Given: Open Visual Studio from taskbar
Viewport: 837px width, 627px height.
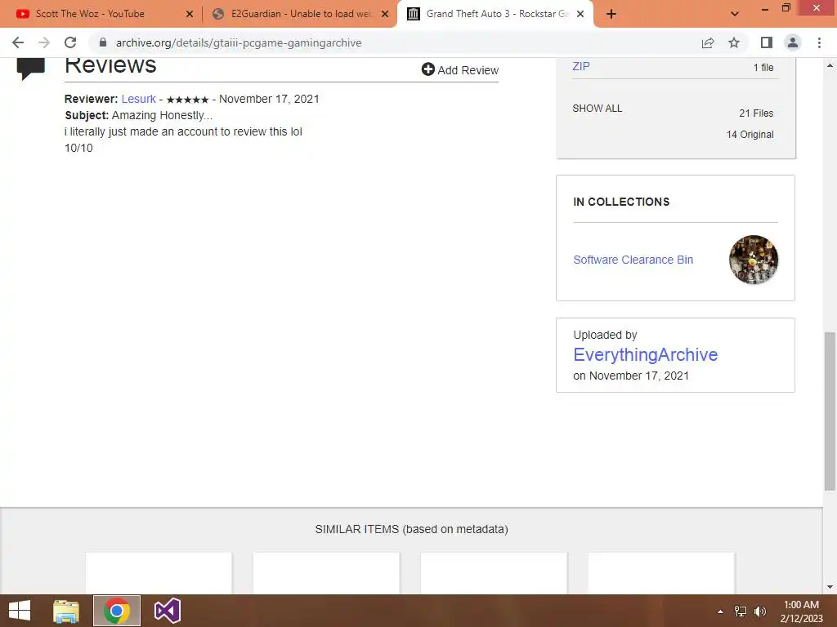Looking at the screenshot, I should (167, 611).
